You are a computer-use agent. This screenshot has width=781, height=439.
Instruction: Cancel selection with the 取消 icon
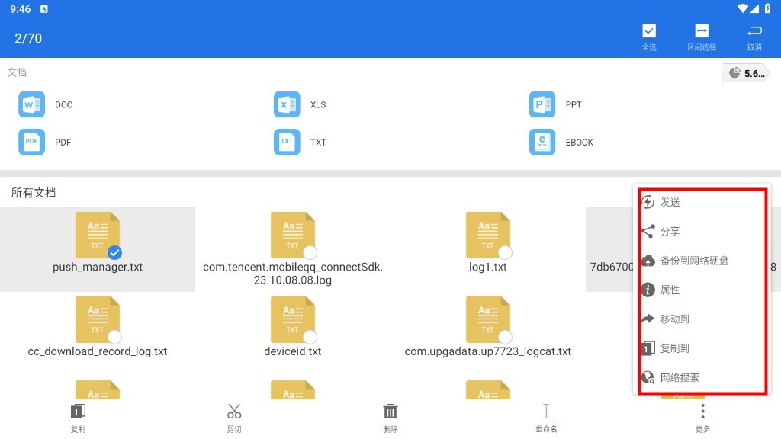click(x=754, y=31)
